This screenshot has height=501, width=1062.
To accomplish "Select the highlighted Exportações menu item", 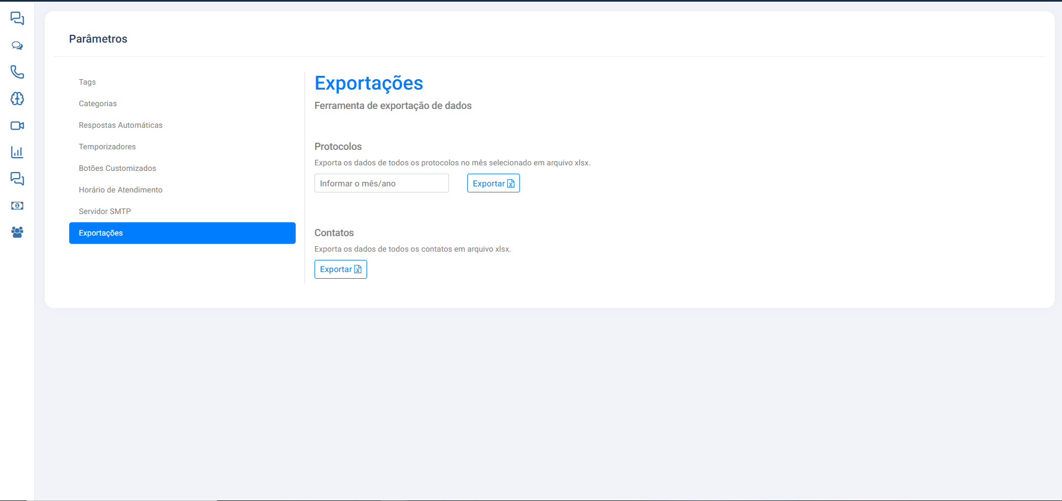I will [x=182, y=233].
